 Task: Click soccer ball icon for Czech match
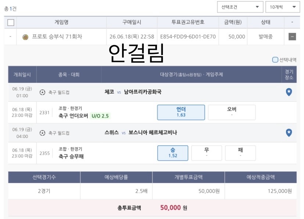[42, 92]
